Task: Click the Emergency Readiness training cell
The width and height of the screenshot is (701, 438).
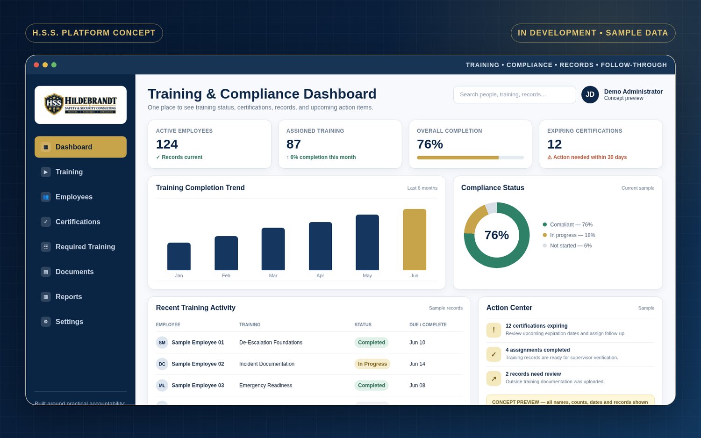Action: (x=265, y=386)
